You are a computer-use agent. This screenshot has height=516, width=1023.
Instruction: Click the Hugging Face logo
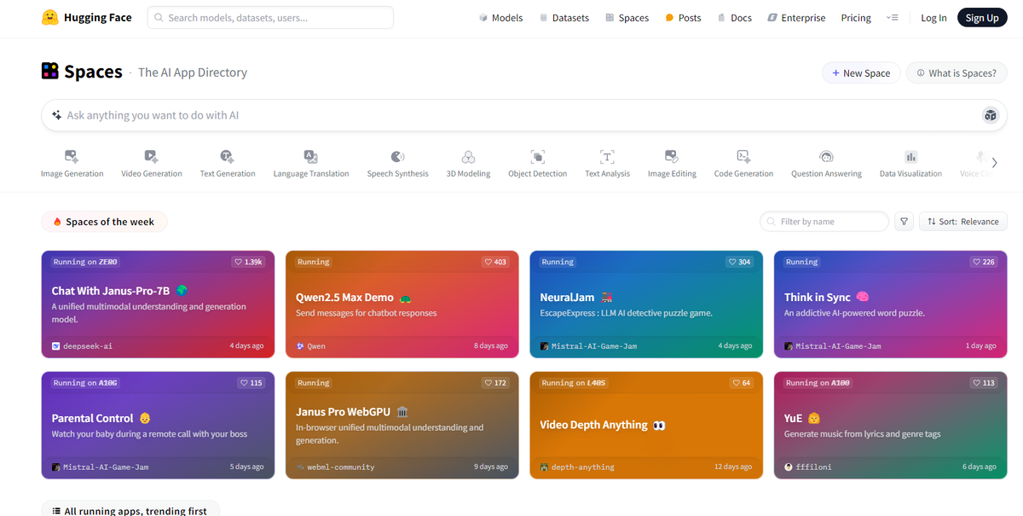point(86,17)
